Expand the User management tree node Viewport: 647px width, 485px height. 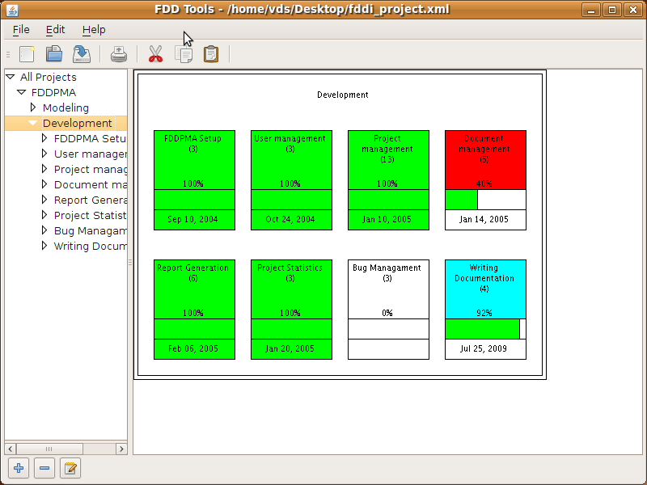pyautogui.click(x=44, y=154)
